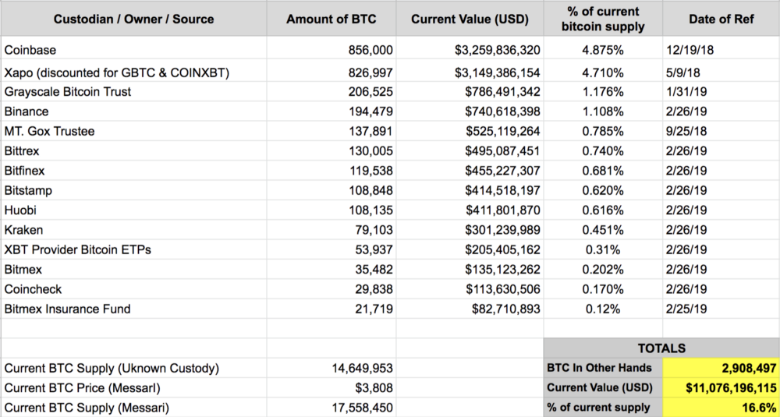Click the yellow 16.6% of current supply cell
Image resolution: width=780 pixels, height=417 pixels.
pyautogui.click(x=721, y=407)
